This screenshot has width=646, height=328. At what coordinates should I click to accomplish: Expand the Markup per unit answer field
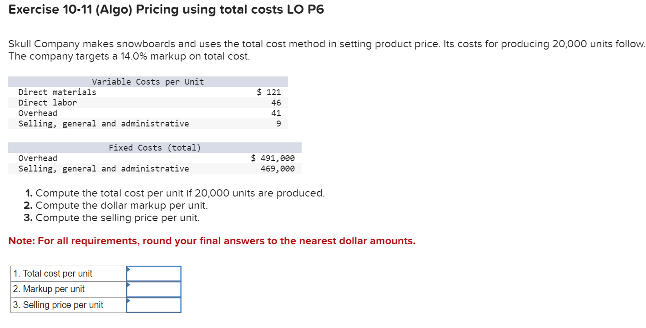click(x=154, y=289)
